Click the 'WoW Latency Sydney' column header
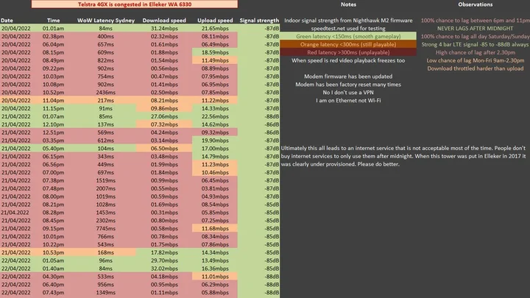Image resolution: width=530 pixels, height=298 pixels. pyautogui.click(x=106, y=21)
